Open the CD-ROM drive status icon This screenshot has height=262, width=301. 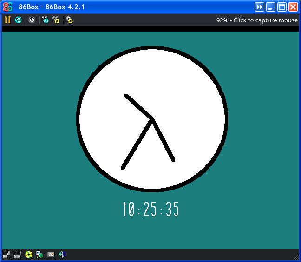point(29,255)
